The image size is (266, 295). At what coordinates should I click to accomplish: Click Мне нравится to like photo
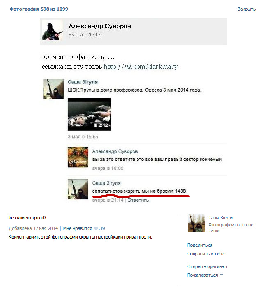click(78, 228)
